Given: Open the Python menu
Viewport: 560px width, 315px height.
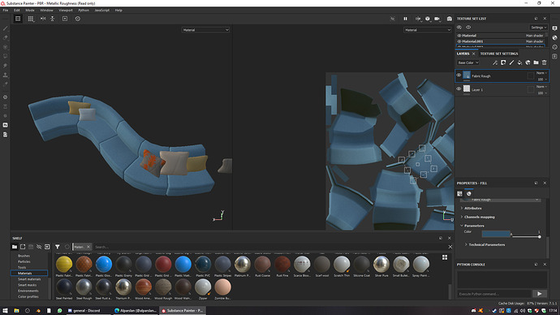Looking at the screenshot, I should point(84,11).
